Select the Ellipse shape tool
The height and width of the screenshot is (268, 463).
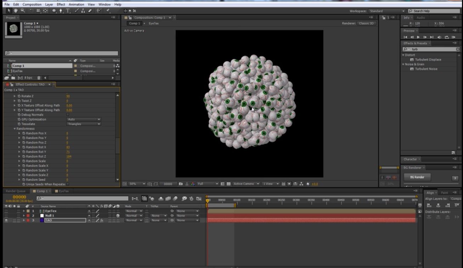click(x=54, y=11)
